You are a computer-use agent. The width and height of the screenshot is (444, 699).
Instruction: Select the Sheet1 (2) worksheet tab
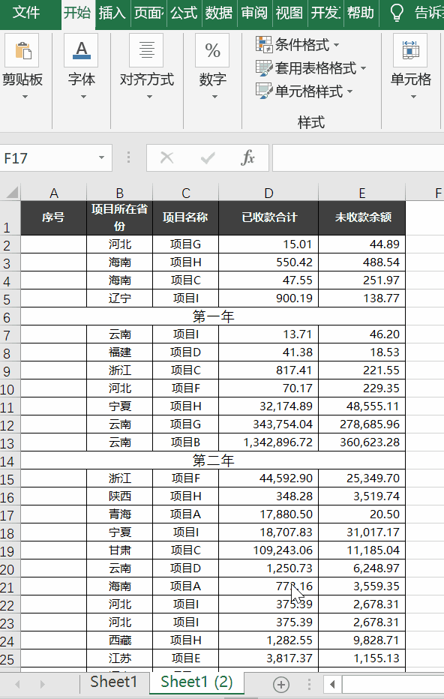tap(196, 682)
